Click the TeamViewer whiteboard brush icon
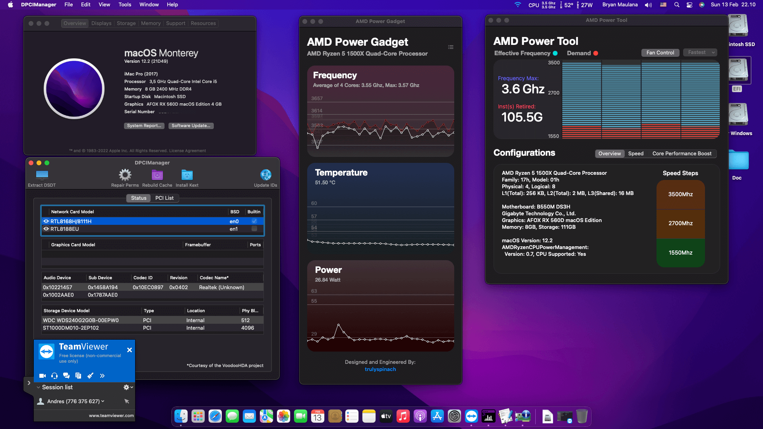The width and height of the screenshot is (763, 429). [x=90, y=375]
